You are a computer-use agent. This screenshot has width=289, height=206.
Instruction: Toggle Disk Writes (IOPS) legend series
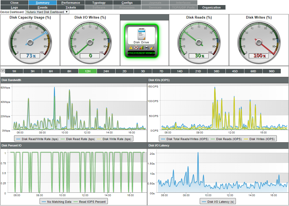(x=259, y=139)
